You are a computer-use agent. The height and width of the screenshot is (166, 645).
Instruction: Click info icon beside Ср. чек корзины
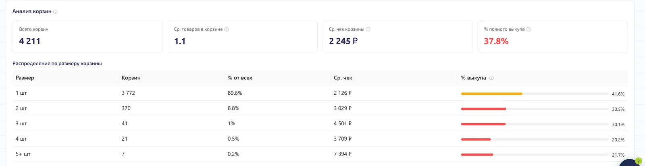(368, 29)
